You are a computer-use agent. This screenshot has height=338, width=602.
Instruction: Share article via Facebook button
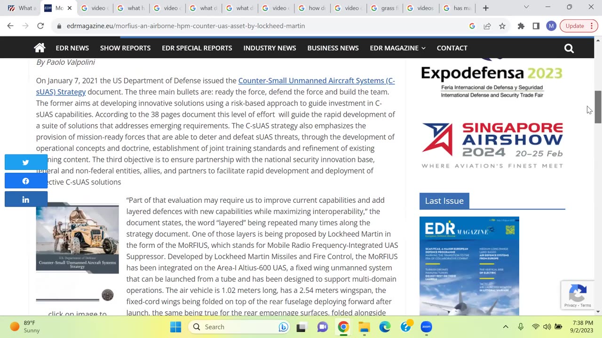click(x=26, y=181)
